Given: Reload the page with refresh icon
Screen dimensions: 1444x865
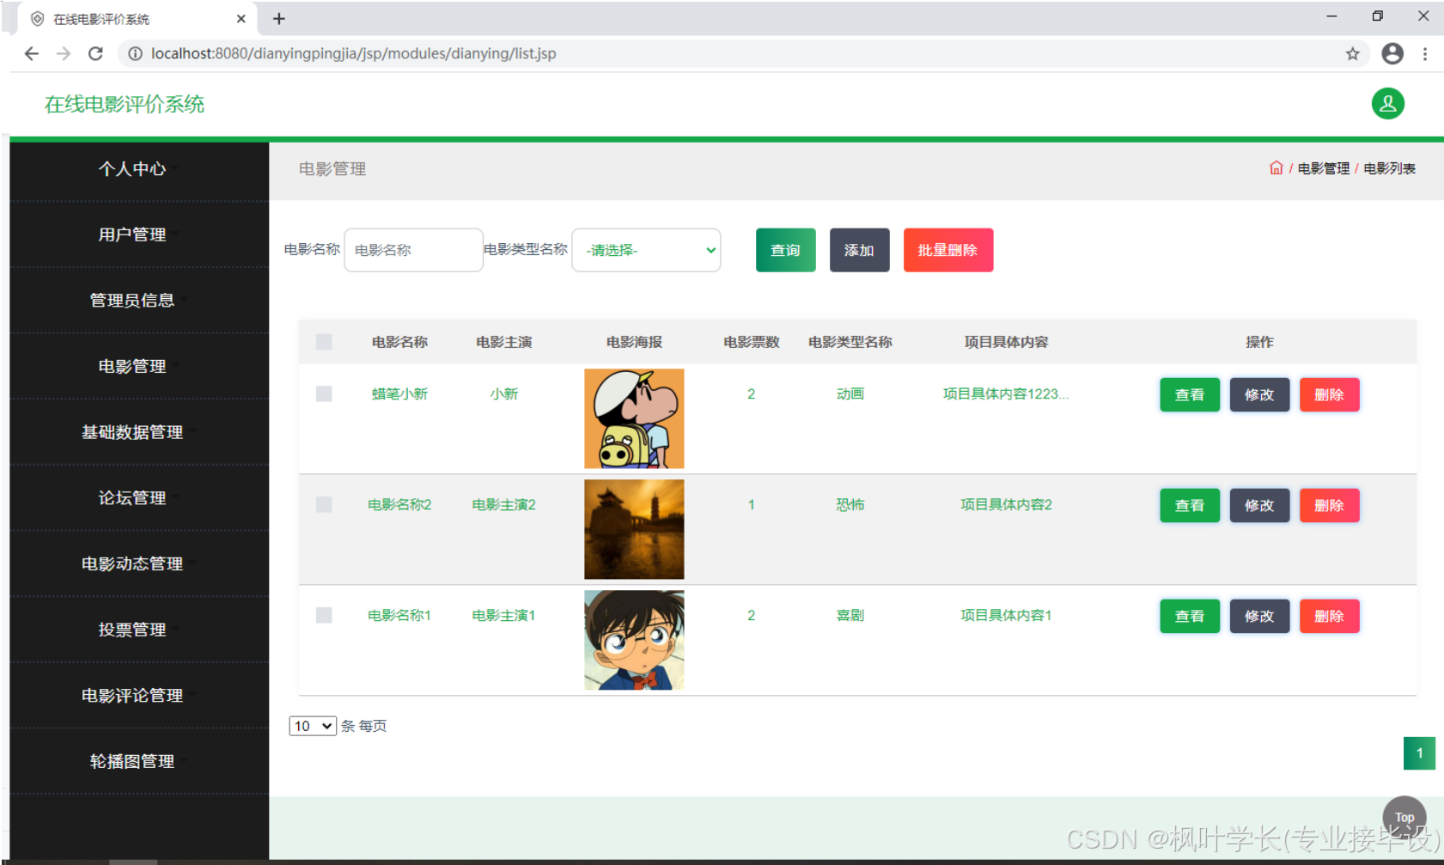Looking at the screenshot, I should coord(95,53).
